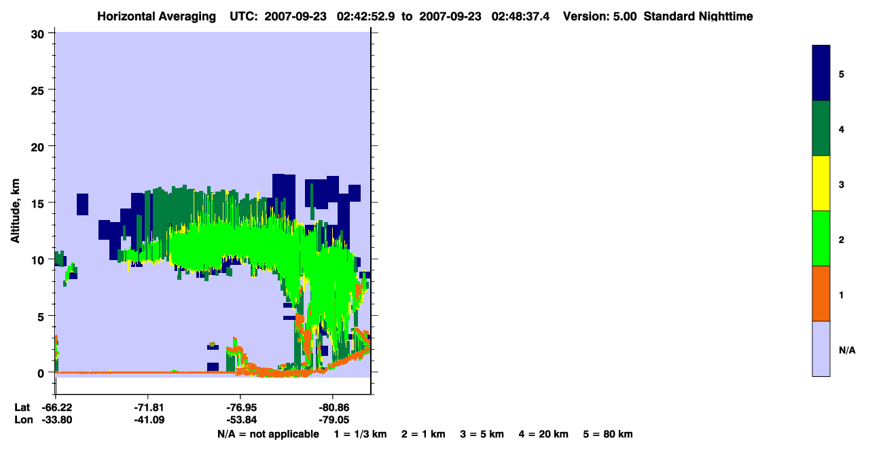Viewport: 883px width, 453px height.
Task: Click the y-axis tick label 5
Action: pyautogui.click(x=41, y=316)
